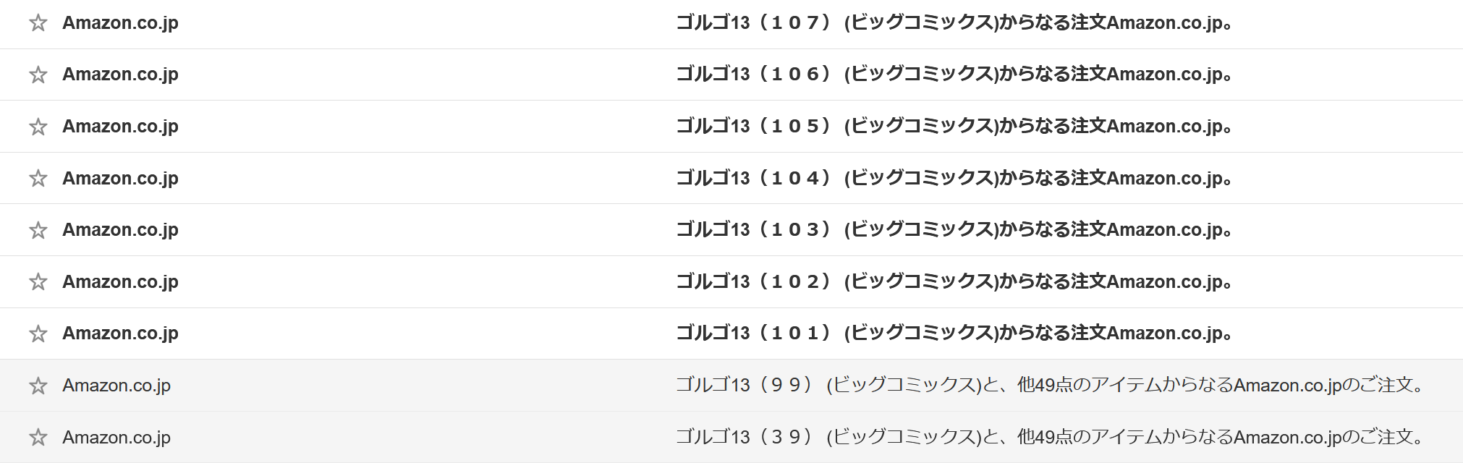Open ゴルゴ13 (99) email with 他49点 items

(1050, 385)
